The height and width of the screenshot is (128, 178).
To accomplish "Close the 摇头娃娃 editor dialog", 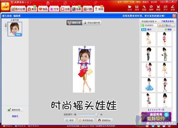I will (174, 16).
